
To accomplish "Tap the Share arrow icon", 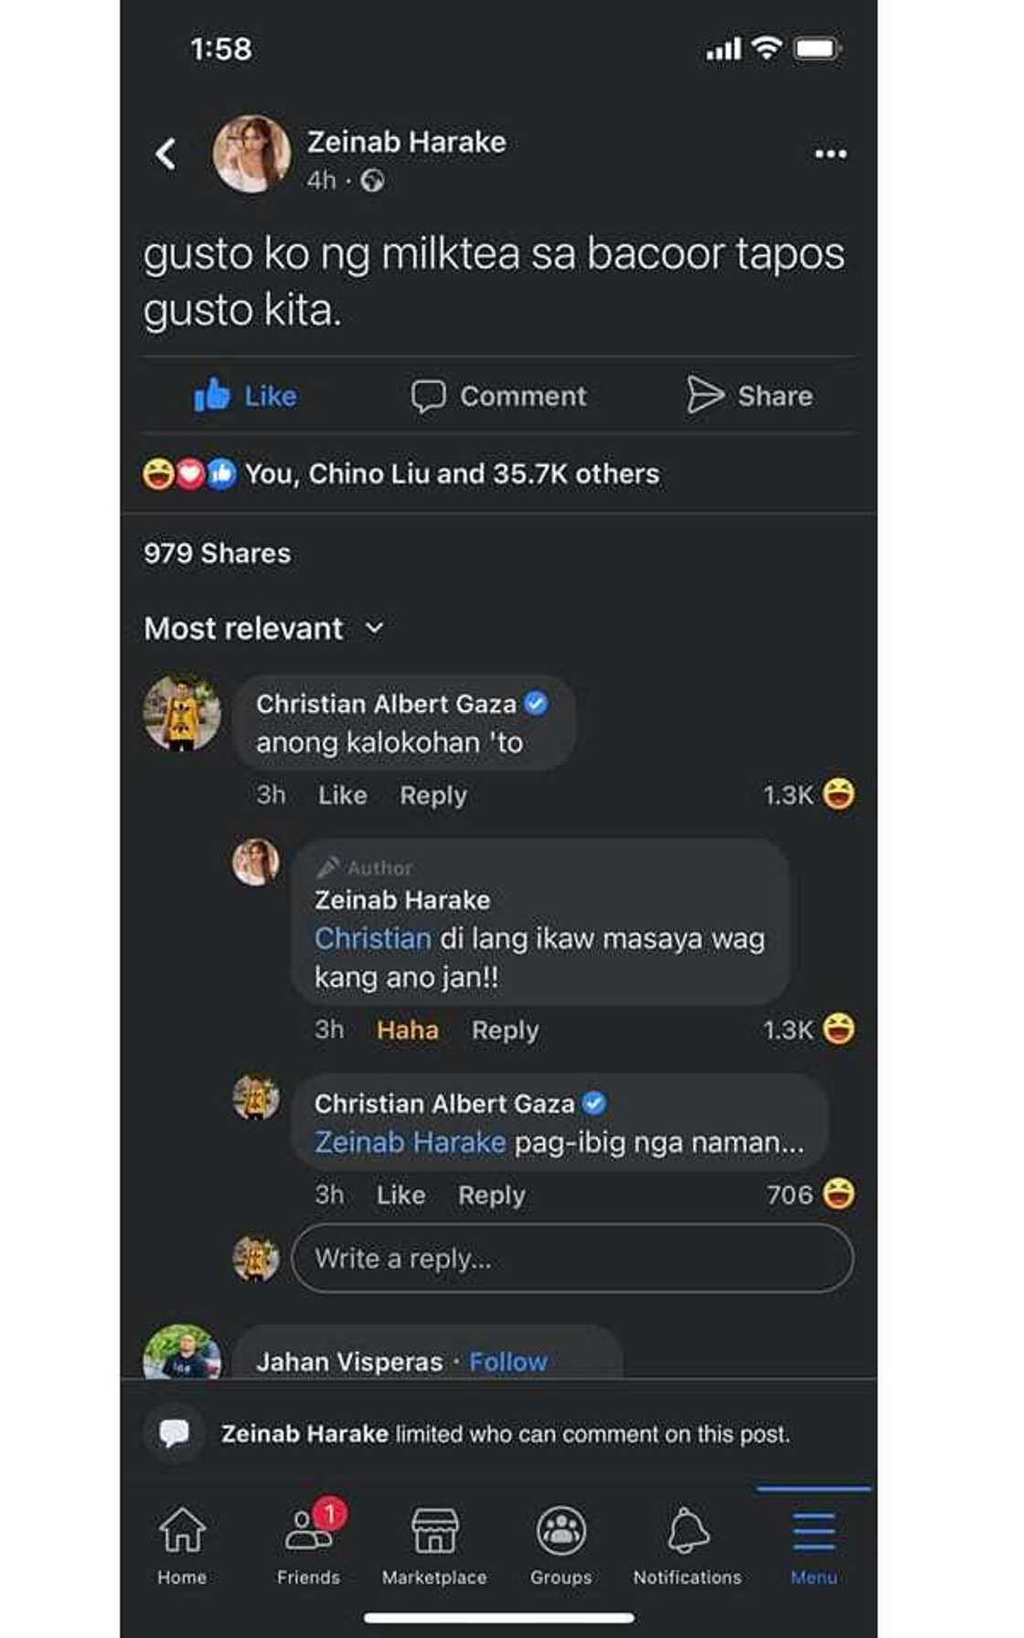I will [705, 395].
